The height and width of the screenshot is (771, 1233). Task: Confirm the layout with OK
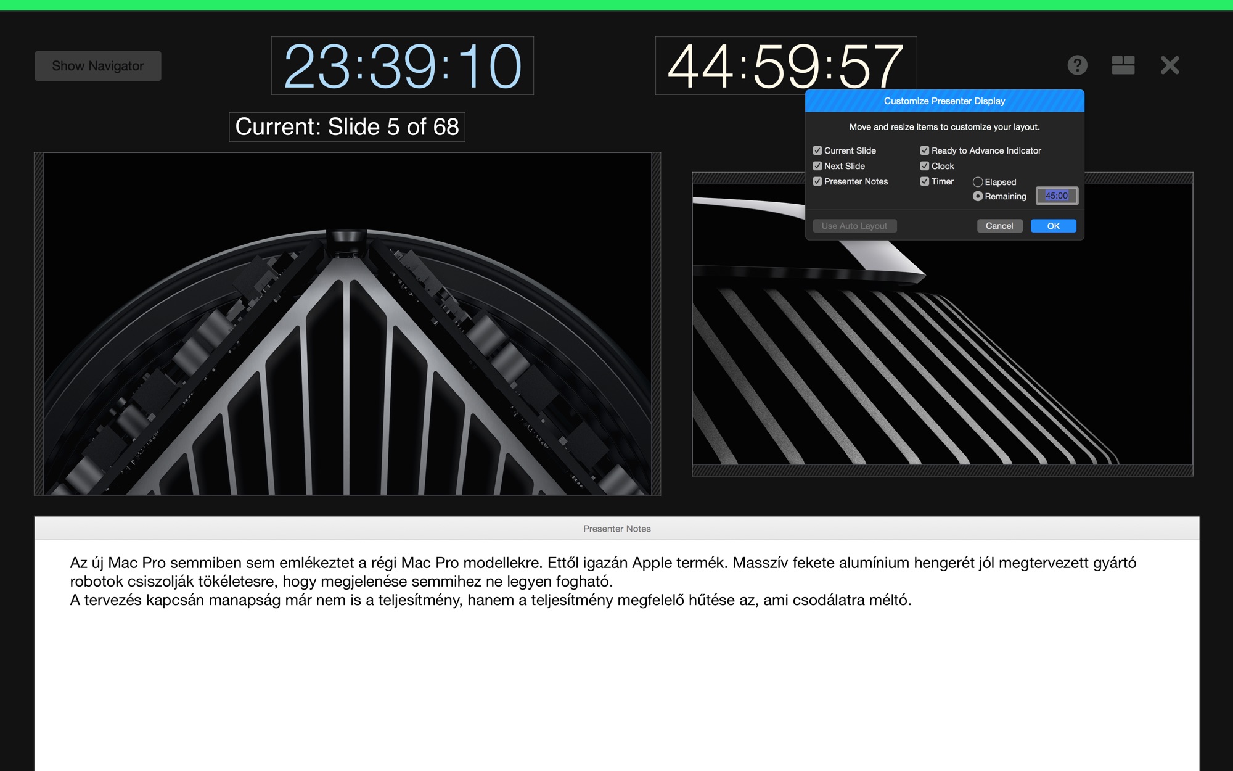point(1054,226)
